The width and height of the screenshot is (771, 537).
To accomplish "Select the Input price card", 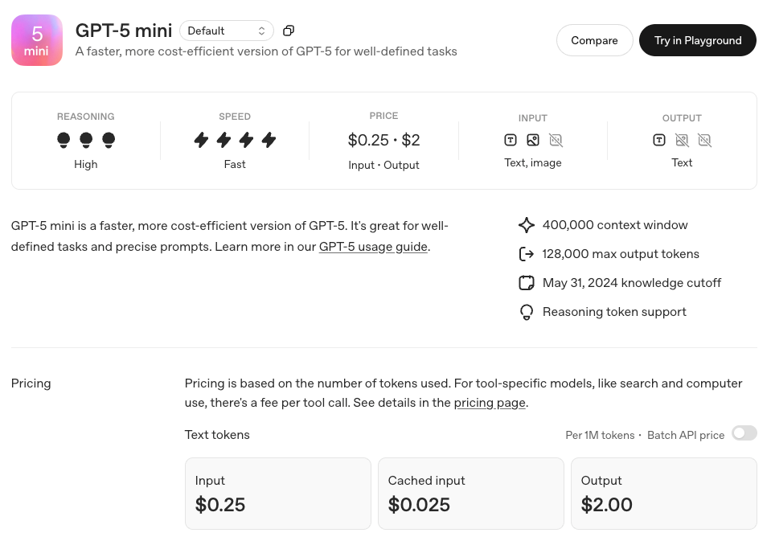I will 277,494.
